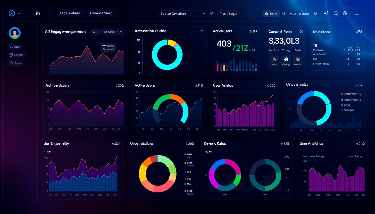Open the 'Use' search item in sidebar

[x=15, y=47]
